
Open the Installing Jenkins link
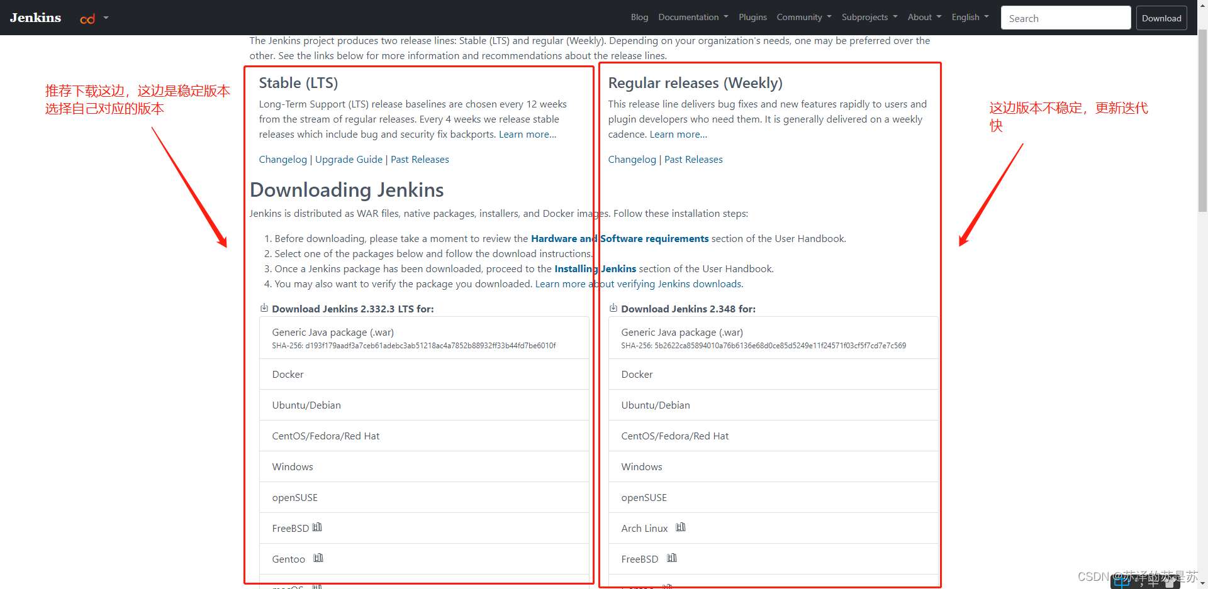(595, 269)
